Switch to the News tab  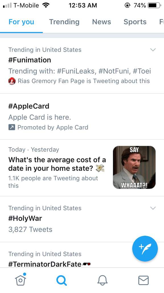click(102, 22)
